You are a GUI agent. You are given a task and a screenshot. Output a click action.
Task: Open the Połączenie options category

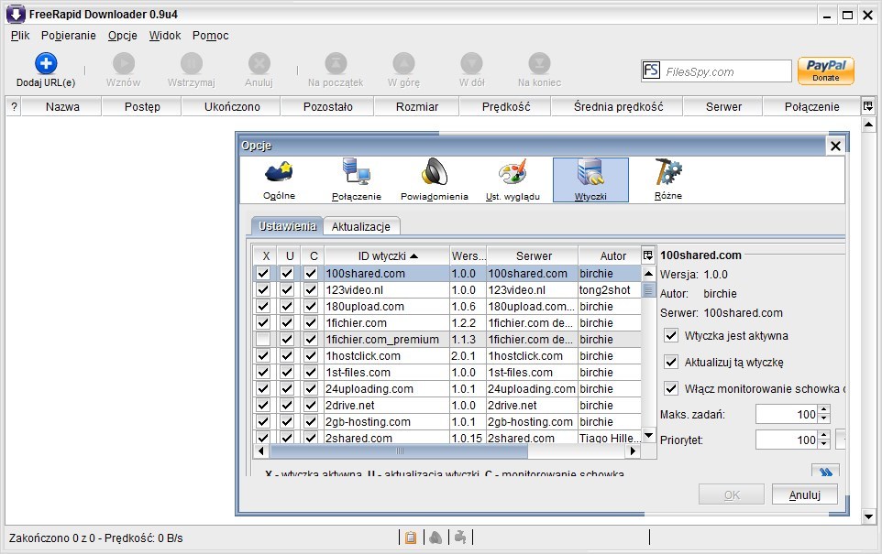[x=357, y=179]
